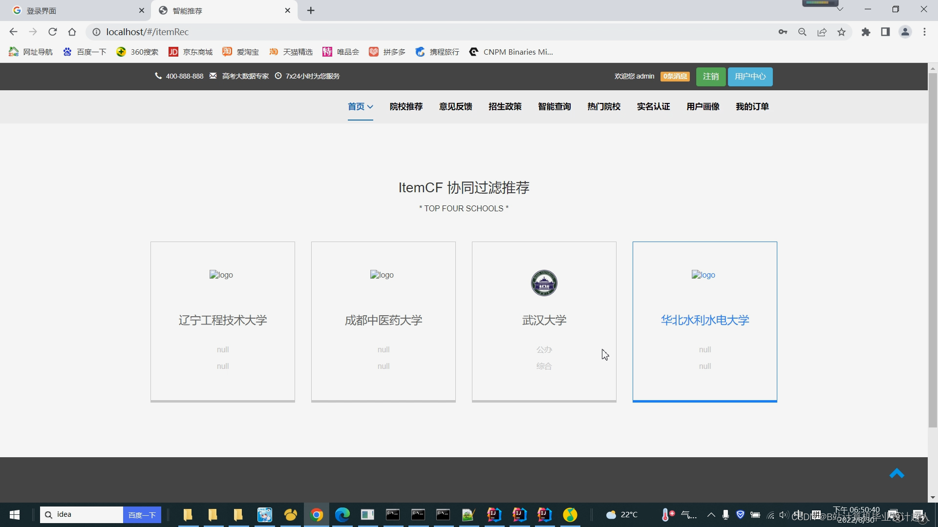
Task: Expand the tab search chevron
Action: point(840,9)
